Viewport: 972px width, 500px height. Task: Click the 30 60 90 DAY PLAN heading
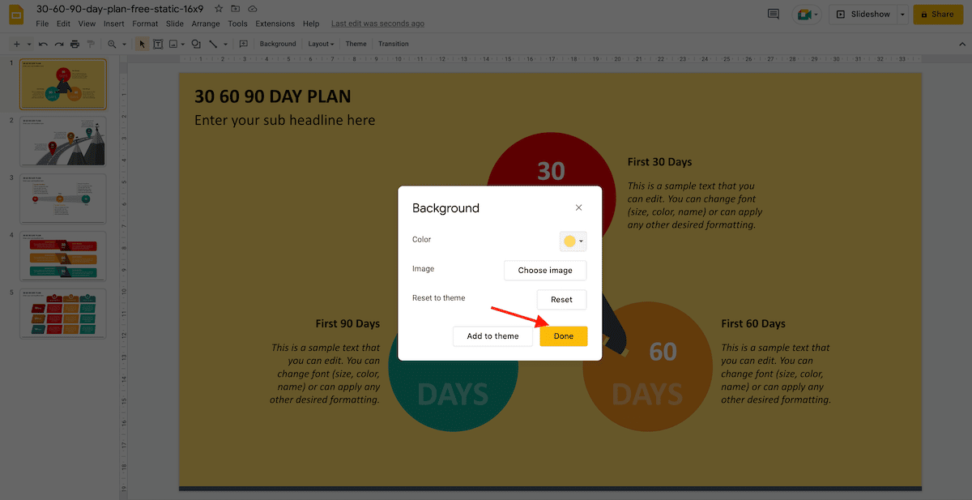[x=273, y=96]
